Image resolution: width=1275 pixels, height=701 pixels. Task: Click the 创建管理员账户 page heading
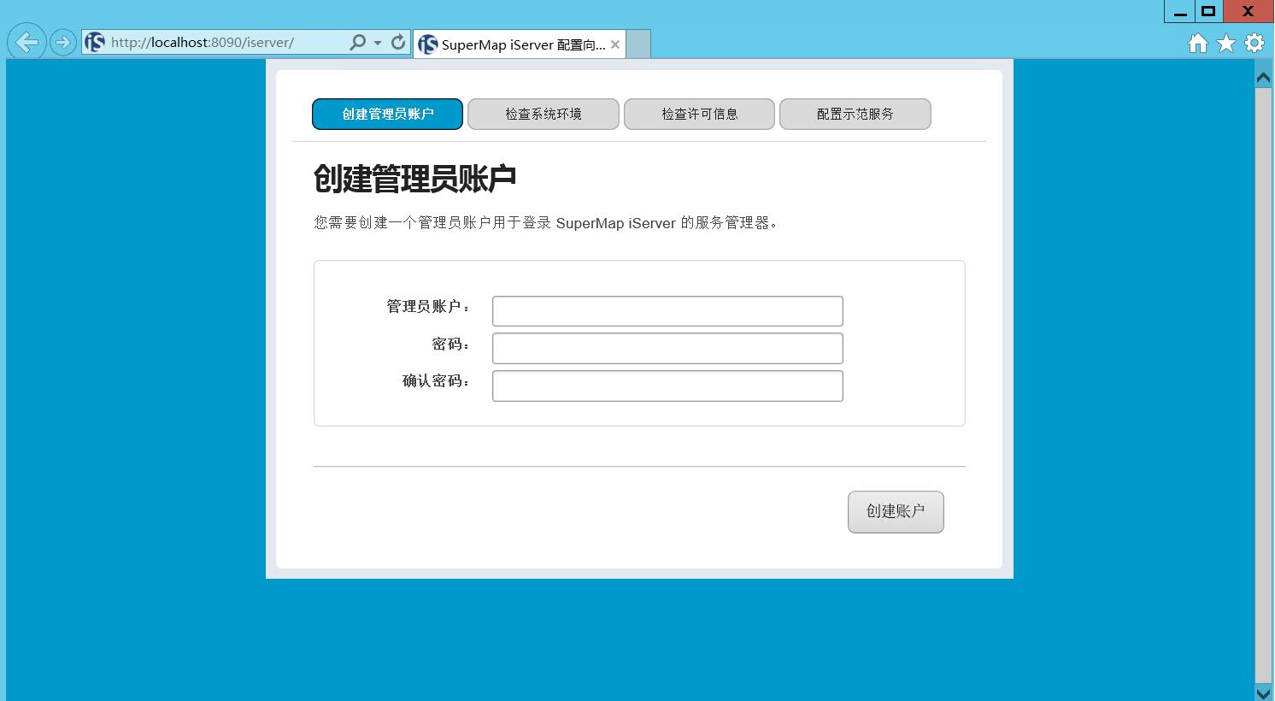point(415,179)
